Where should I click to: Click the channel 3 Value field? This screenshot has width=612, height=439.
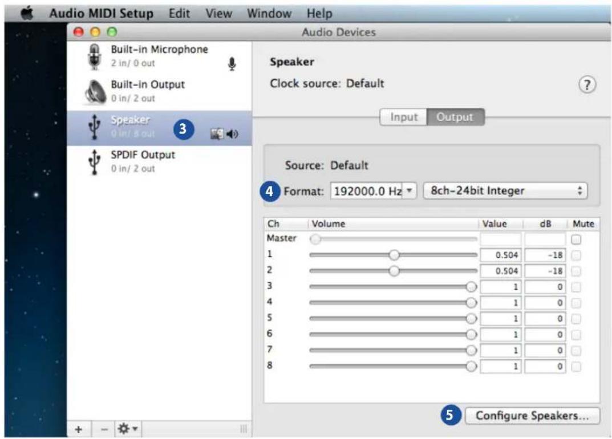click(x=501, y=287)
